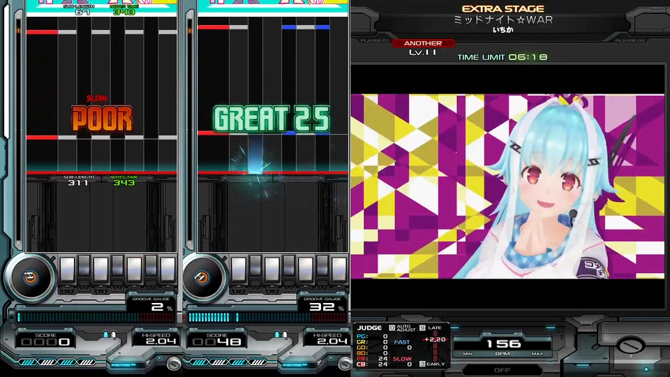Click the right player's turntable disc
The height and width of the screenshot is (377, 670).
(202, 278)
